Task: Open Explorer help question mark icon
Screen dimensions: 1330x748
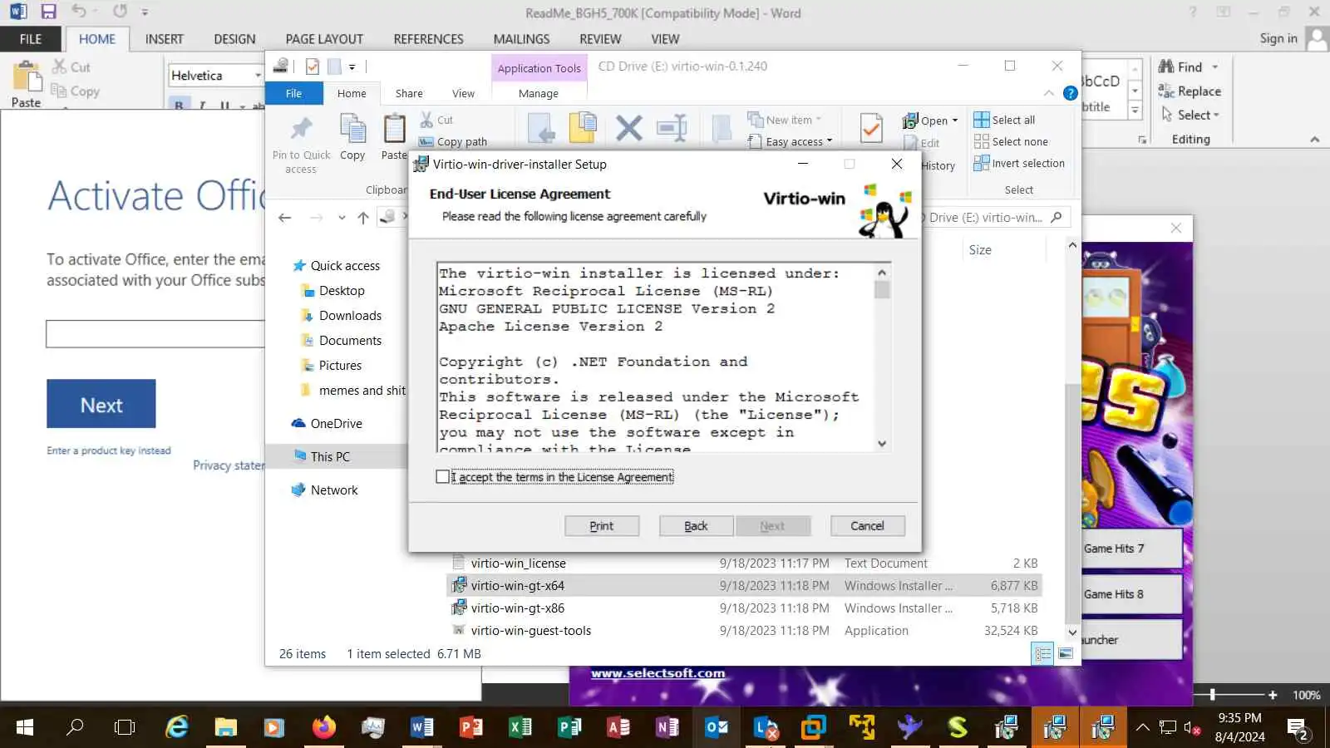Action: [x=1071, y=93]
